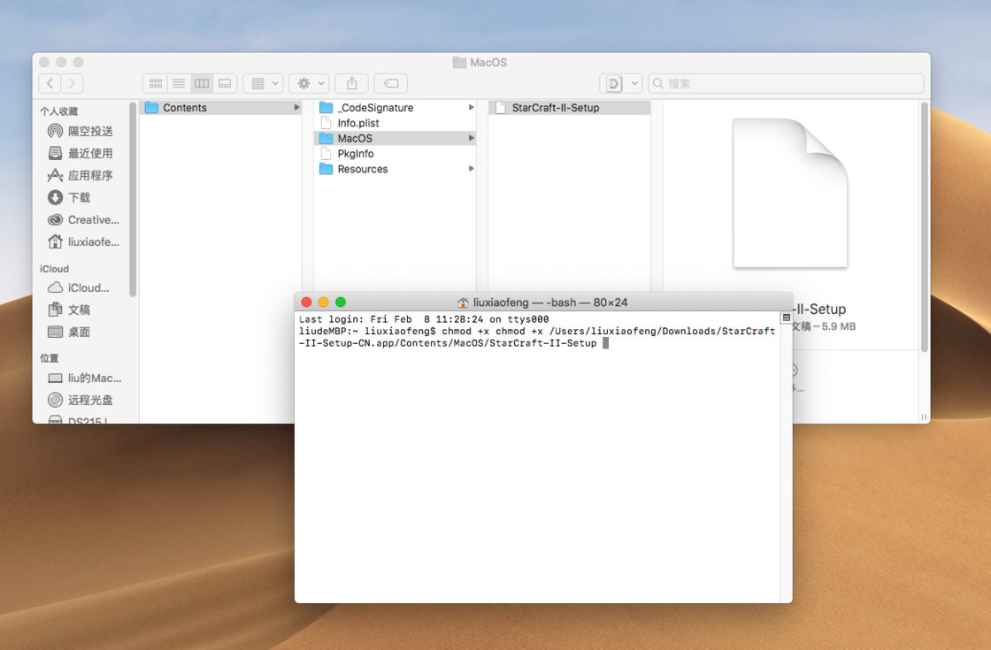Select the Resources folder
This screenshot has width=991, height=650.
(362, 169)
